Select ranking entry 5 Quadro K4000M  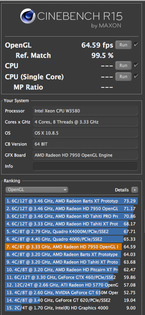(71, 231)
